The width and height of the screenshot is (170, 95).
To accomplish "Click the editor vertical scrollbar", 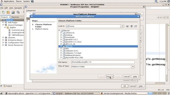I will click(x=167, y=53).
